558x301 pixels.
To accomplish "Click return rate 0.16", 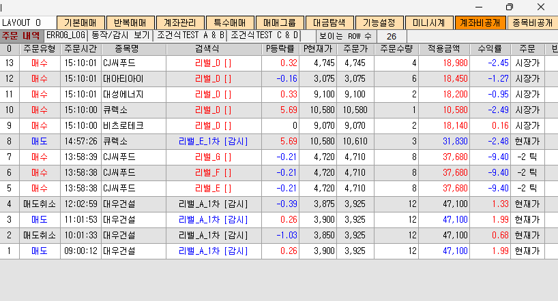I will point(500,126).
